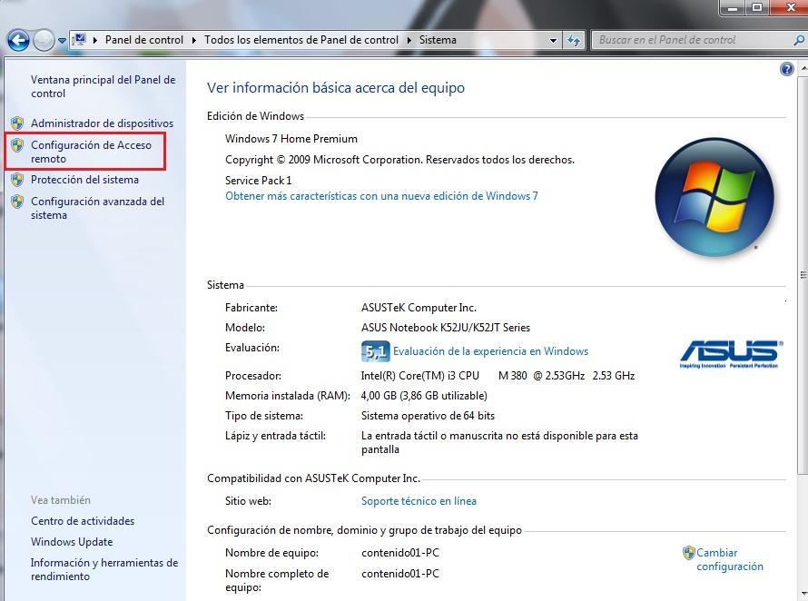Screen dimensions: 808x601
Task: Expand the address bar previous locations dropdown
Action: (554, 41)
